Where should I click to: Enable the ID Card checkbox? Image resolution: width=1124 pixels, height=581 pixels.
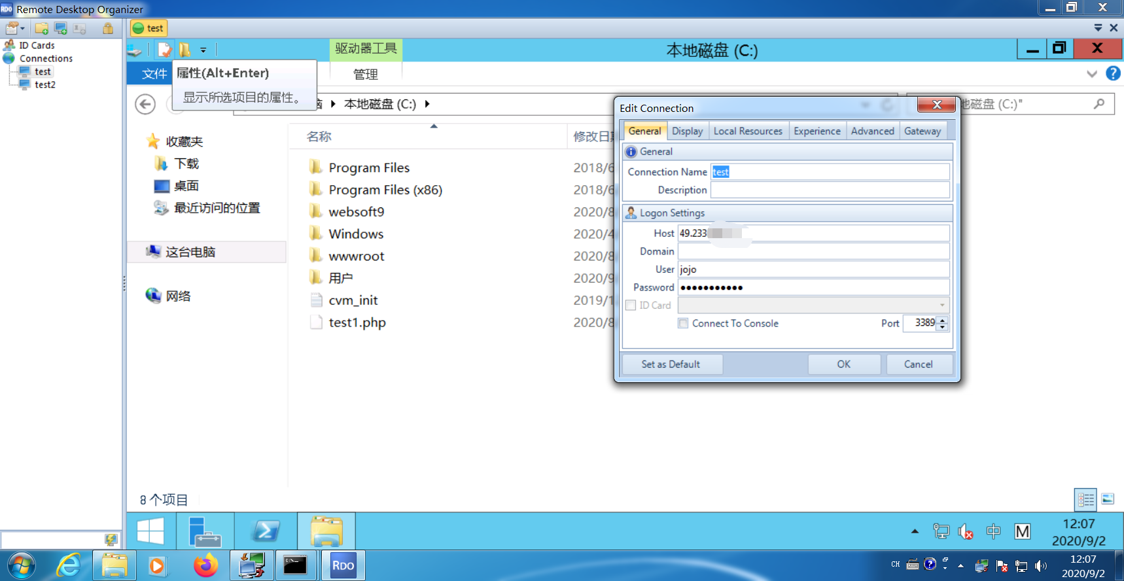coord(631,306)
